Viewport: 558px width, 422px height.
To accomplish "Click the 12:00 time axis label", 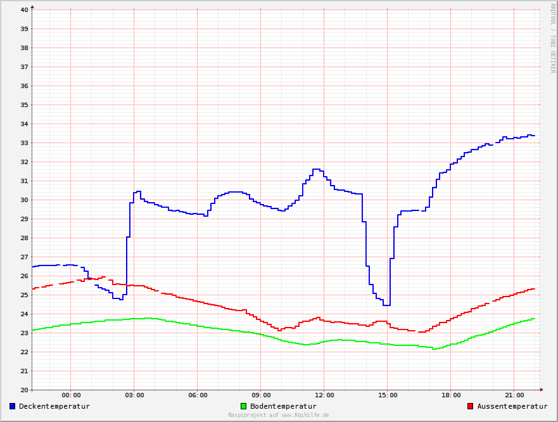I will (324, 396).
